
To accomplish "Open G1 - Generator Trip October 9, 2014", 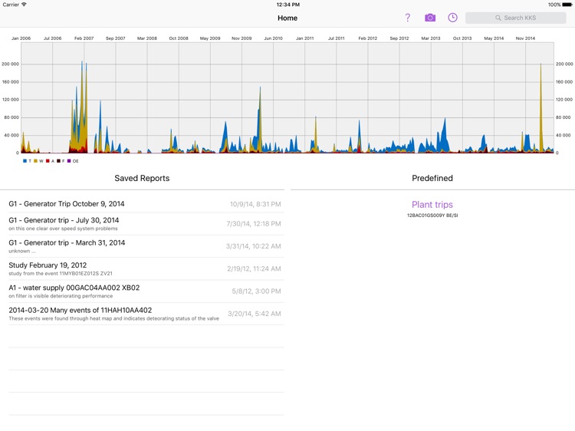I will click(x=67, y=204).
